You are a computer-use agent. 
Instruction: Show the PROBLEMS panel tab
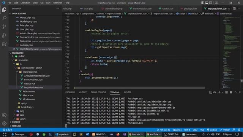(x=70, y=92)
